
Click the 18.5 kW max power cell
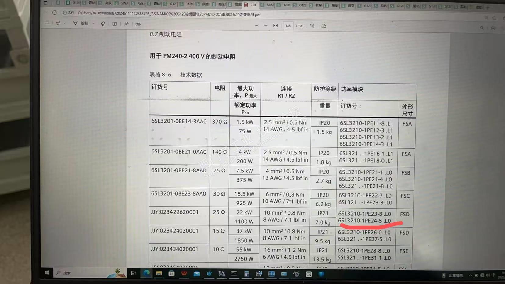tap(244, 194)
